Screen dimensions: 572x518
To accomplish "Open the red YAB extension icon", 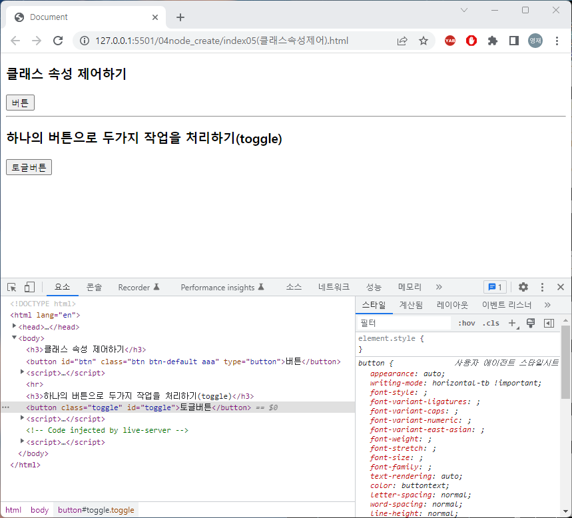I will (x=449, y=41).
